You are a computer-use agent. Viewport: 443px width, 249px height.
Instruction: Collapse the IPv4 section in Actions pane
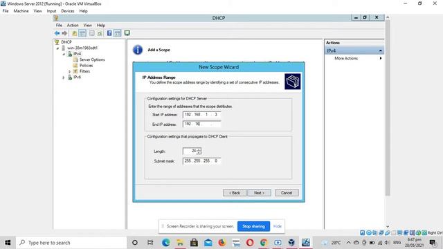click(x=380, y=50)
